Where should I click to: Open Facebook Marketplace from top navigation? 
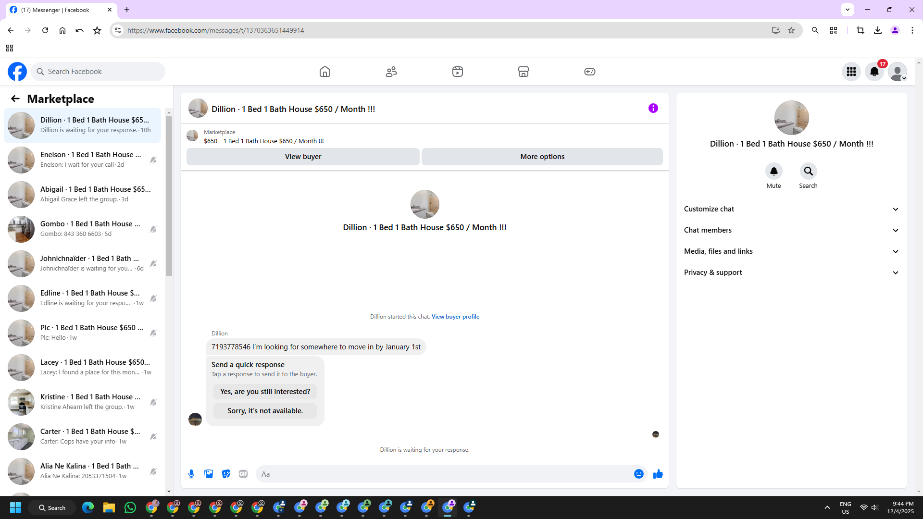pyautogui.click(x=523, y=72)
